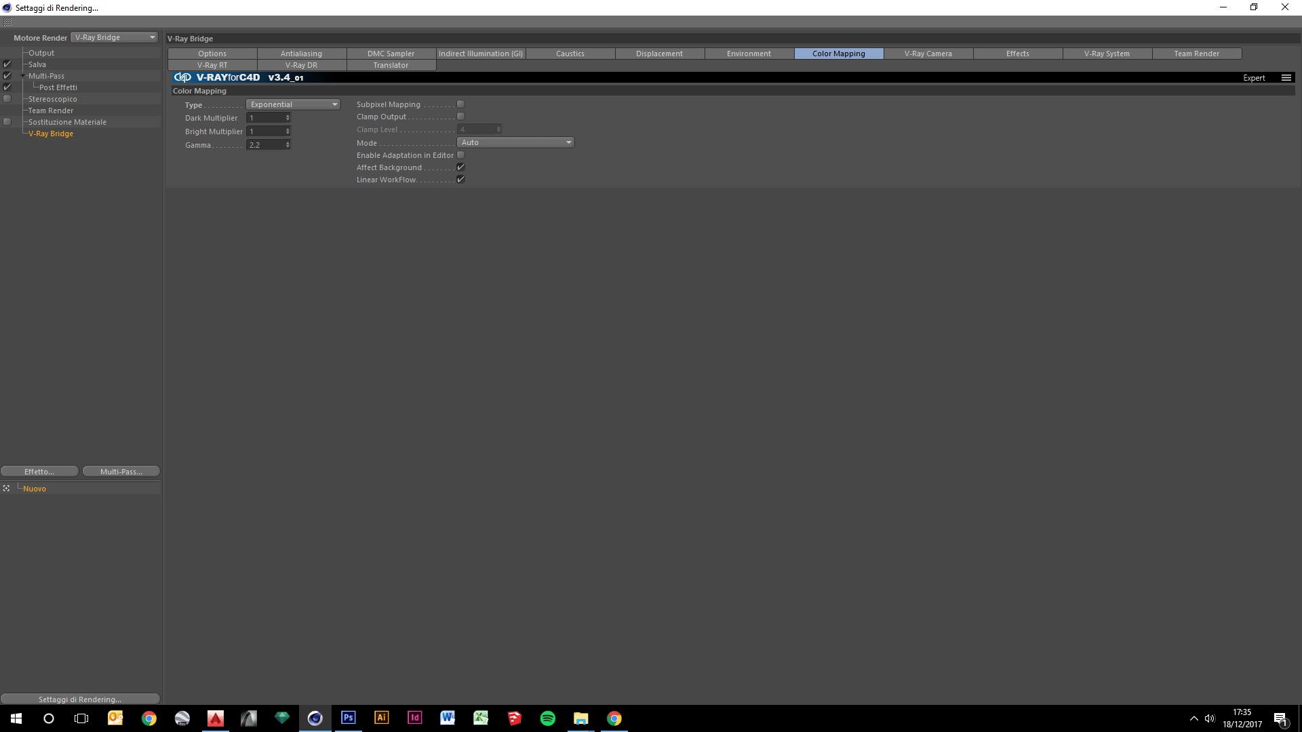
Task: Switch to Cinema 4D taskbar icon
Action: (x=315, y=718)
